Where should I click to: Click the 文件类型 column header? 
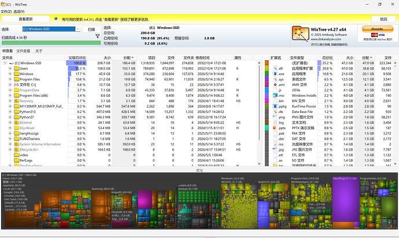click(297, 57)
